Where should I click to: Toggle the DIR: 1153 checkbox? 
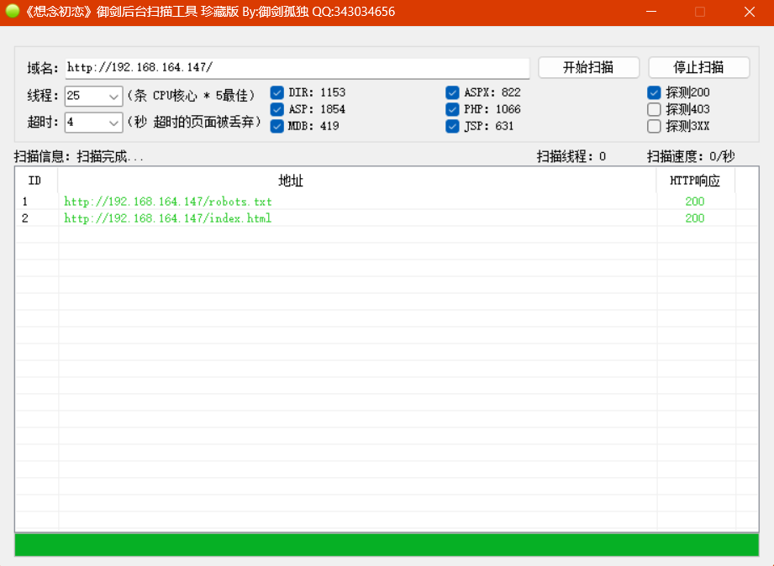coord(277,92)
